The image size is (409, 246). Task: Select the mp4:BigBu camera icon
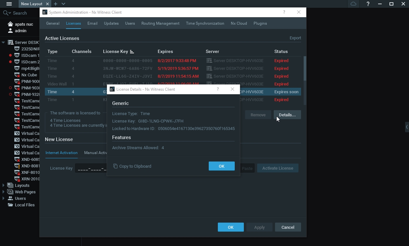tap(17, 68)
